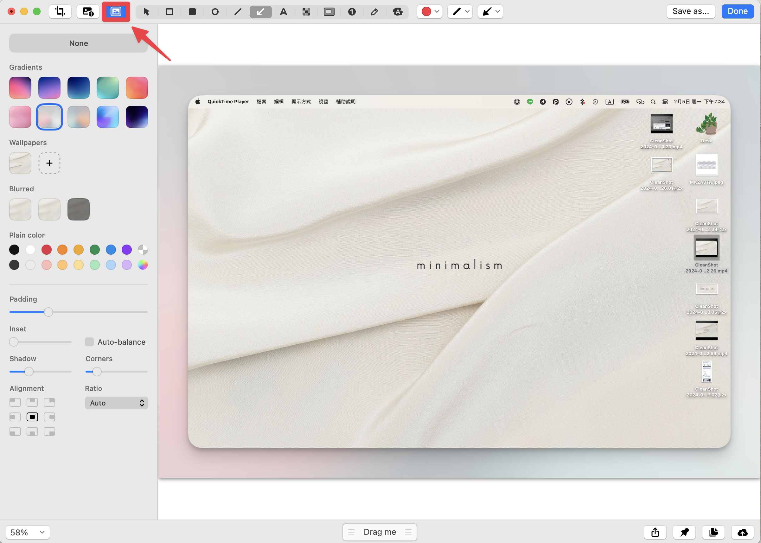Open the share sheet icon
The image size is (761, 543).
click(x=655, y=532)
